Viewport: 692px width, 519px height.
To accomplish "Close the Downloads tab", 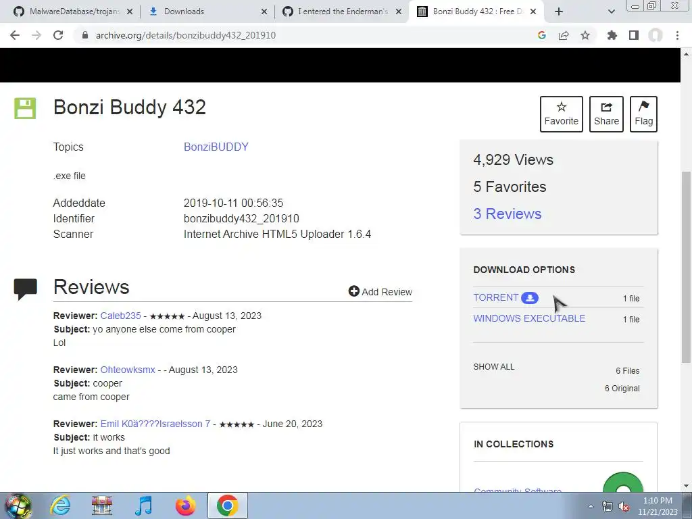I will click(264, 11).
